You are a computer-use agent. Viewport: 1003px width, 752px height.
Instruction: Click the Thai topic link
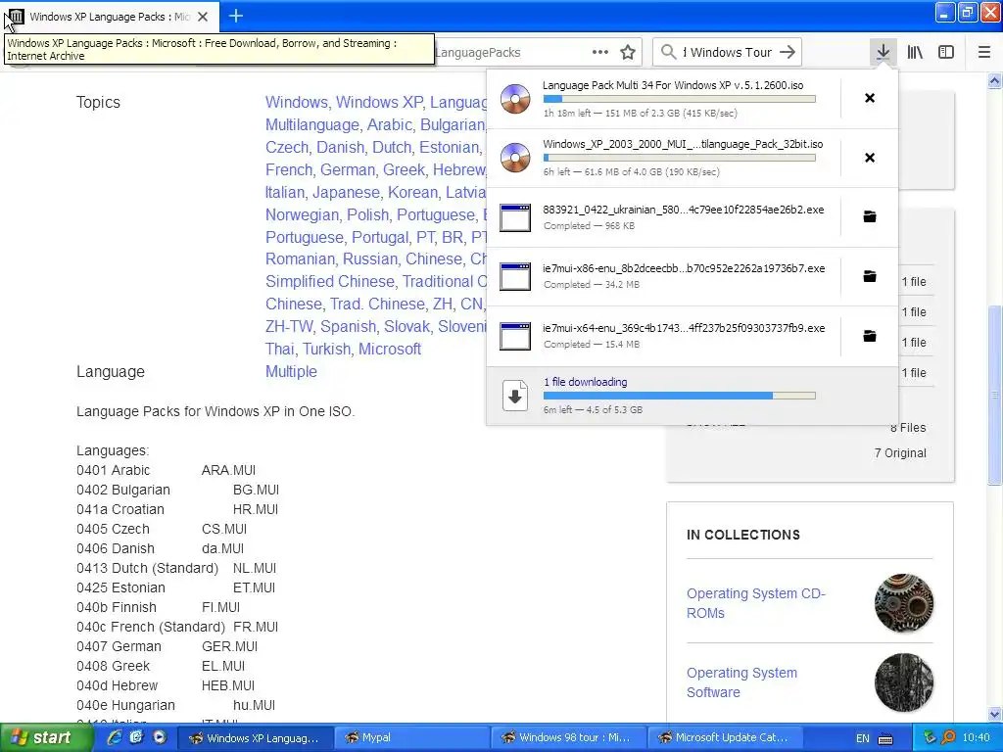279,350
